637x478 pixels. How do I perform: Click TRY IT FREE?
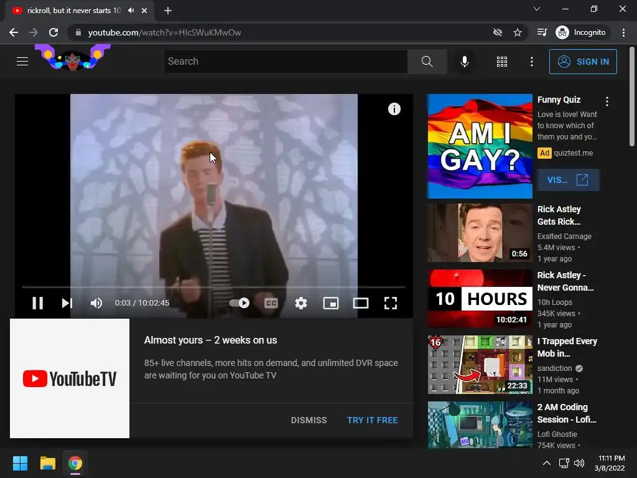point(372,420)
